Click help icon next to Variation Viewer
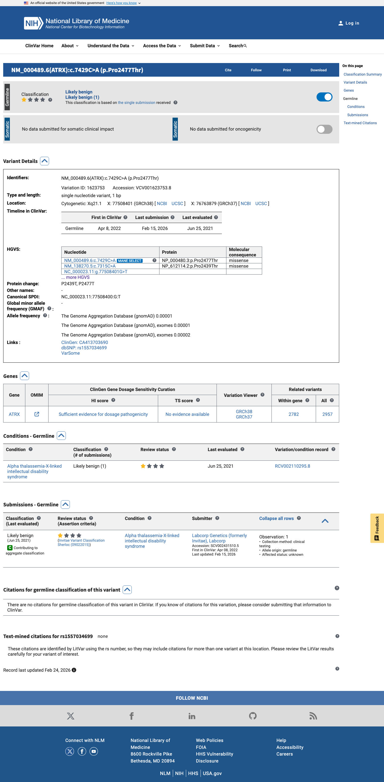The image size is (384, 782). (x=262, y=395)
